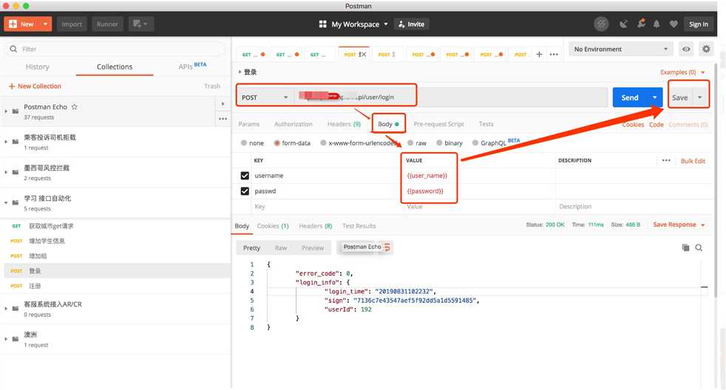Open Save Response dropdown
The height and width of the screenshot is (390, 726).
coord(679,225)
